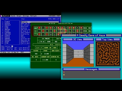Bet on red number 3 in roulette

[39, 28]
